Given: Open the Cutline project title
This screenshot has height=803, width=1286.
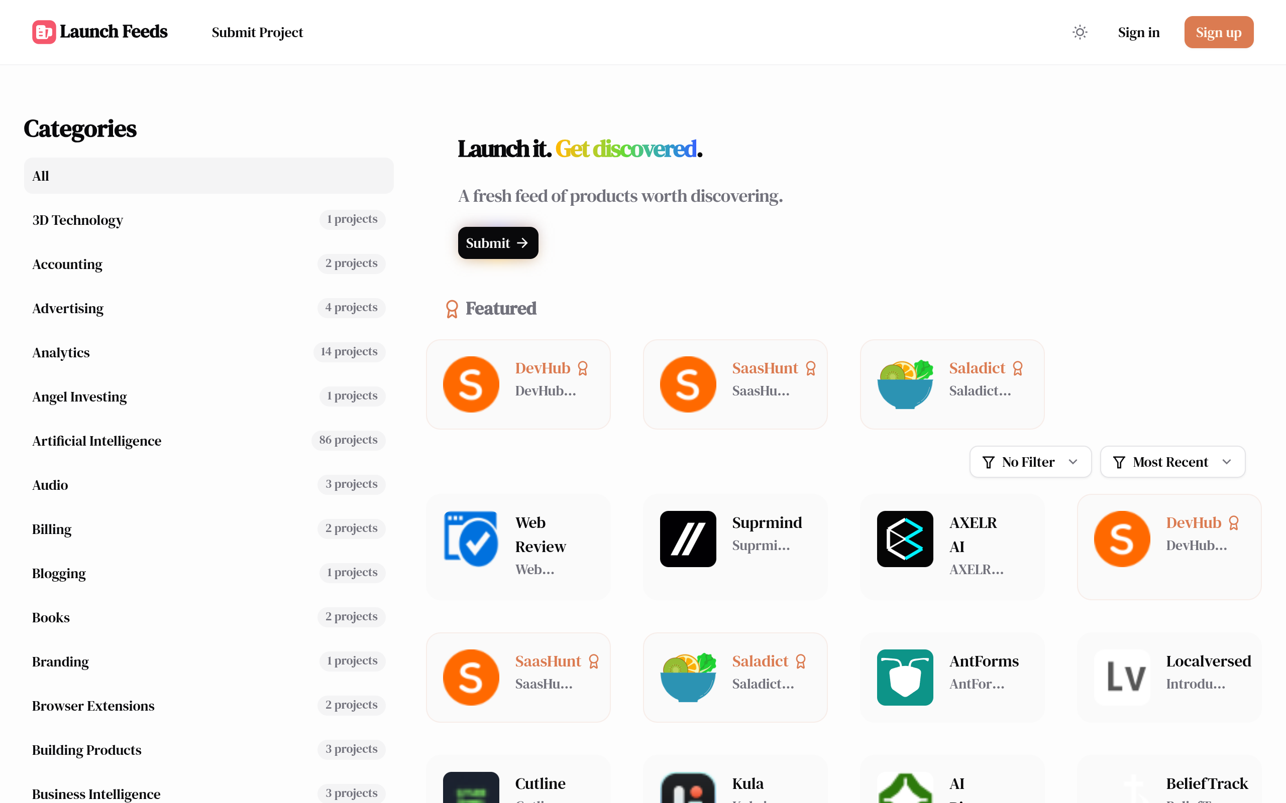Looking at the screenshot, I should pos(540,783).
